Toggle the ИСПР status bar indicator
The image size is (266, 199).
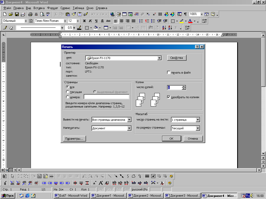110,189
